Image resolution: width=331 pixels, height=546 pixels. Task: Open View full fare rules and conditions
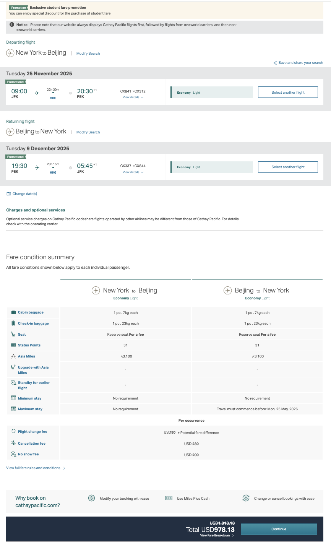(x=33, y=468)
